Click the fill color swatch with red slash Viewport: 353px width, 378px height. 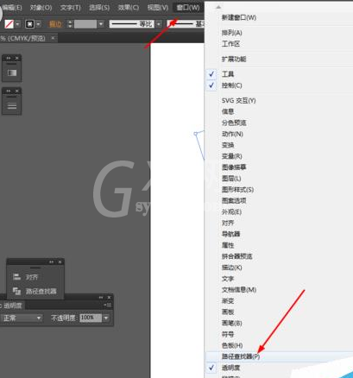pos(9,24)
